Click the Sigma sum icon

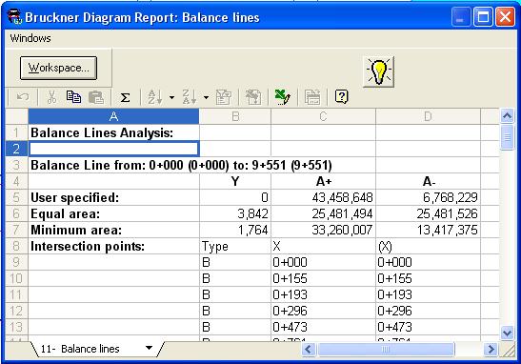(125, 97)
